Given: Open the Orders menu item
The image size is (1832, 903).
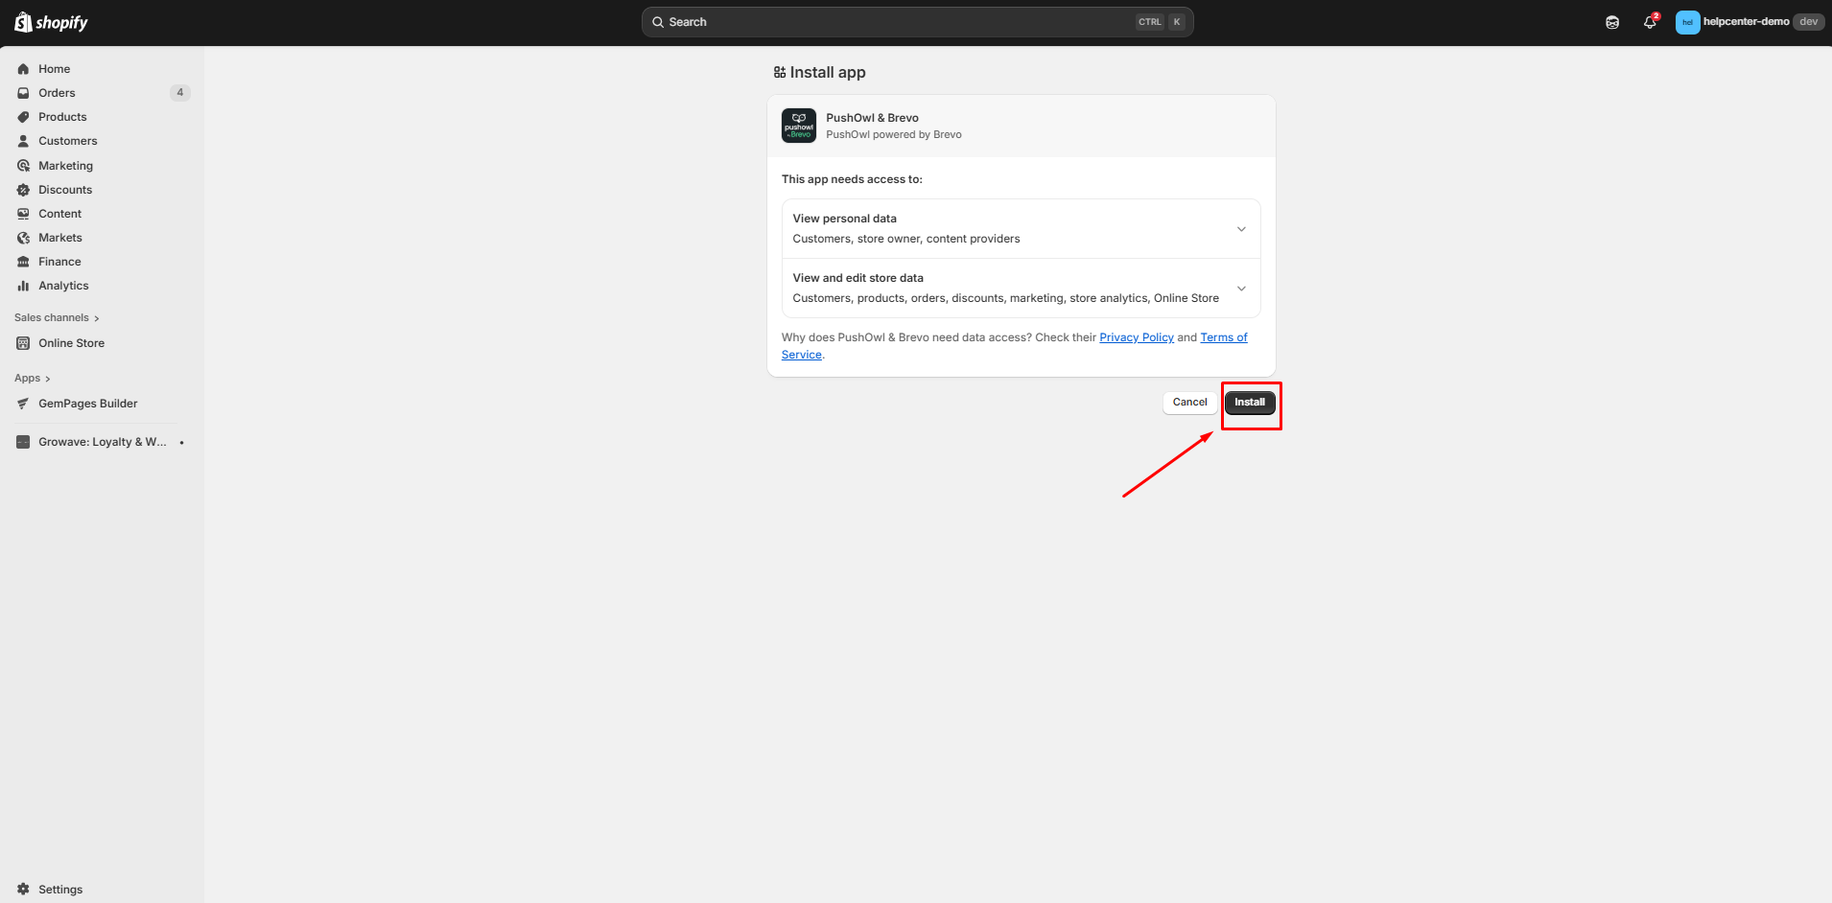Looking at the screenshot, I should click(x=57, y=93).
